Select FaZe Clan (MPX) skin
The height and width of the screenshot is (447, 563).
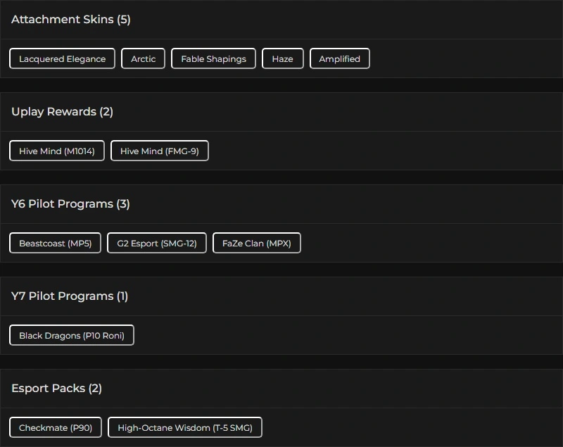tap(256, 244)
